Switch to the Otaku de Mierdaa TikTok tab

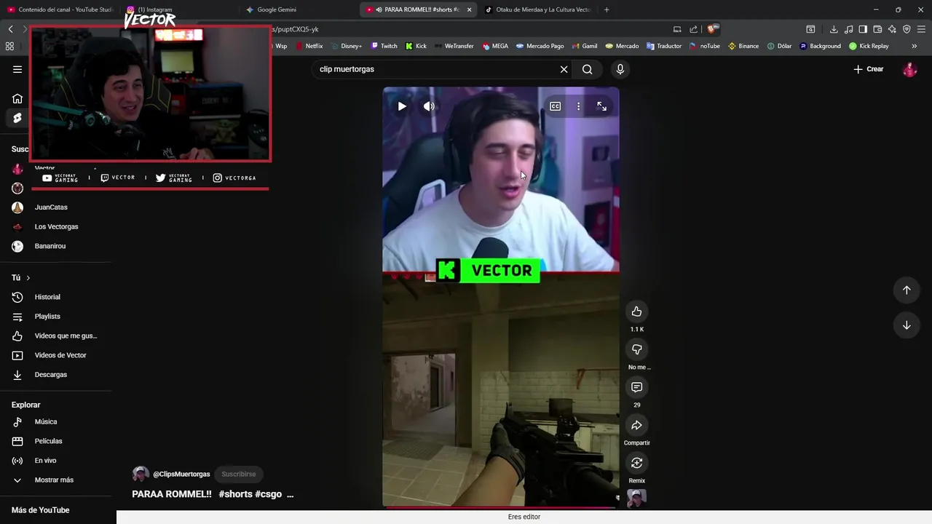[538, 9]
